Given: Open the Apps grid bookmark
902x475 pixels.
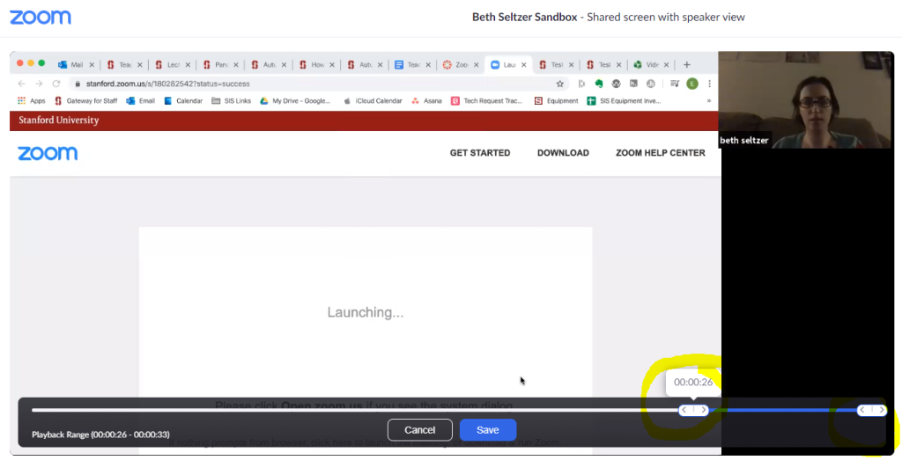Looking at the screenshot, I should click(31, 101).
